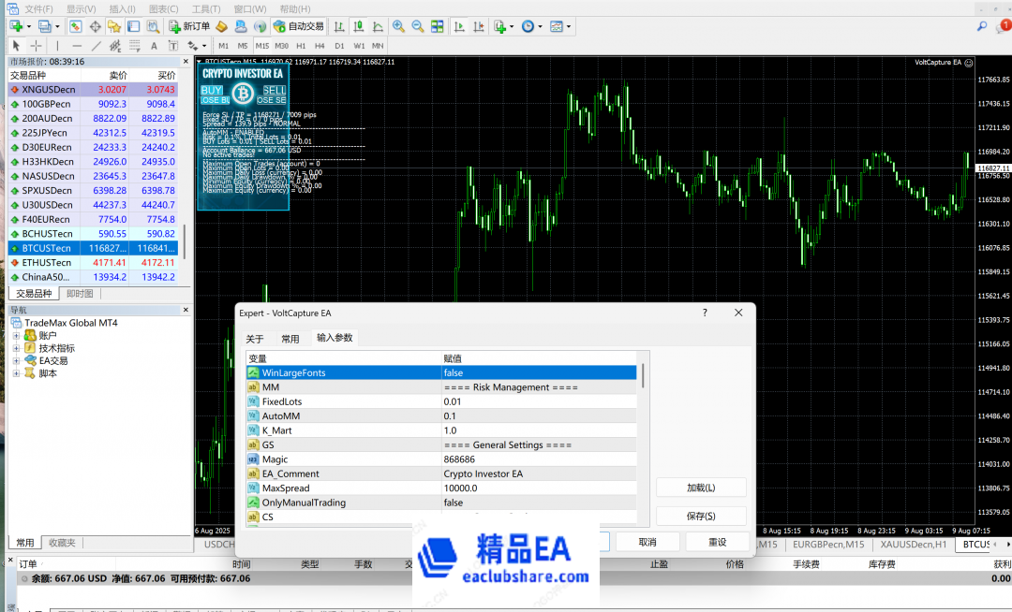Open the 常用 tab in Expert dialog

[290, 339]
